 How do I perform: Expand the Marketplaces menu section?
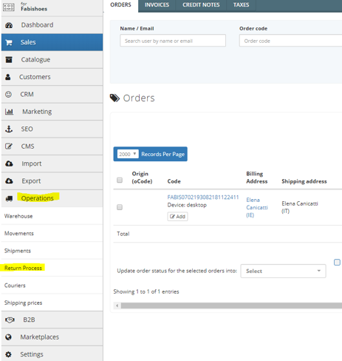(x=52, y=337)
